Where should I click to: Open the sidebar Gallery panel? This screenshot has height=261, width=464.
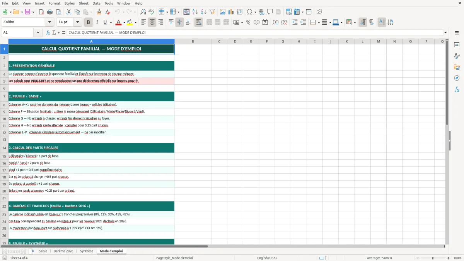point(457,67)
